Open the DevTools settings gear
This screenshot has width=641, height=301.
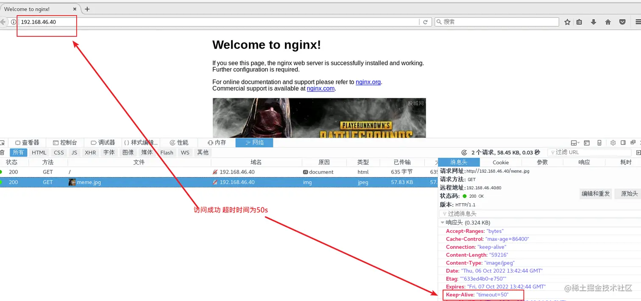coord(613,143)
